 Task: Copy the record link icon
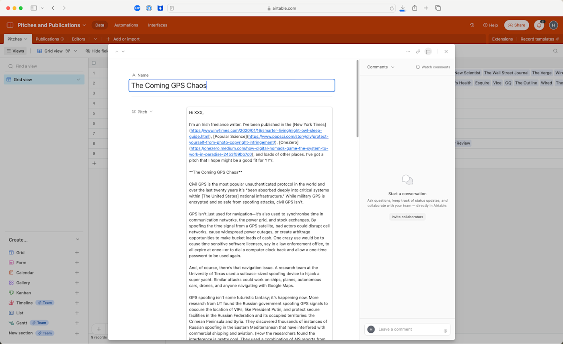click(418, 51)
